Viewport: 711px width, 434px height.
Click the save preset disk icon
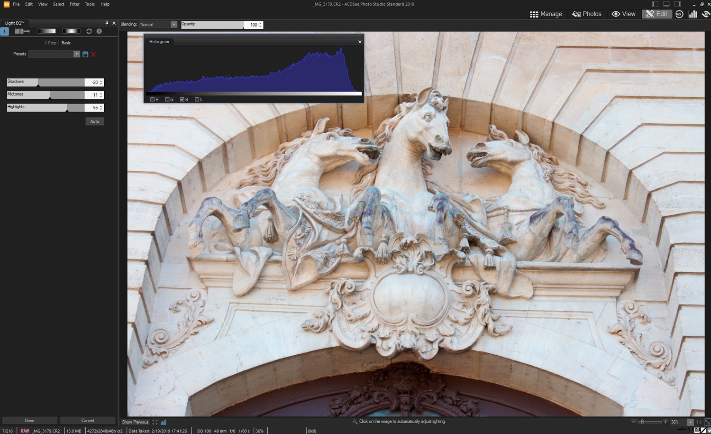tap(85, 54)
